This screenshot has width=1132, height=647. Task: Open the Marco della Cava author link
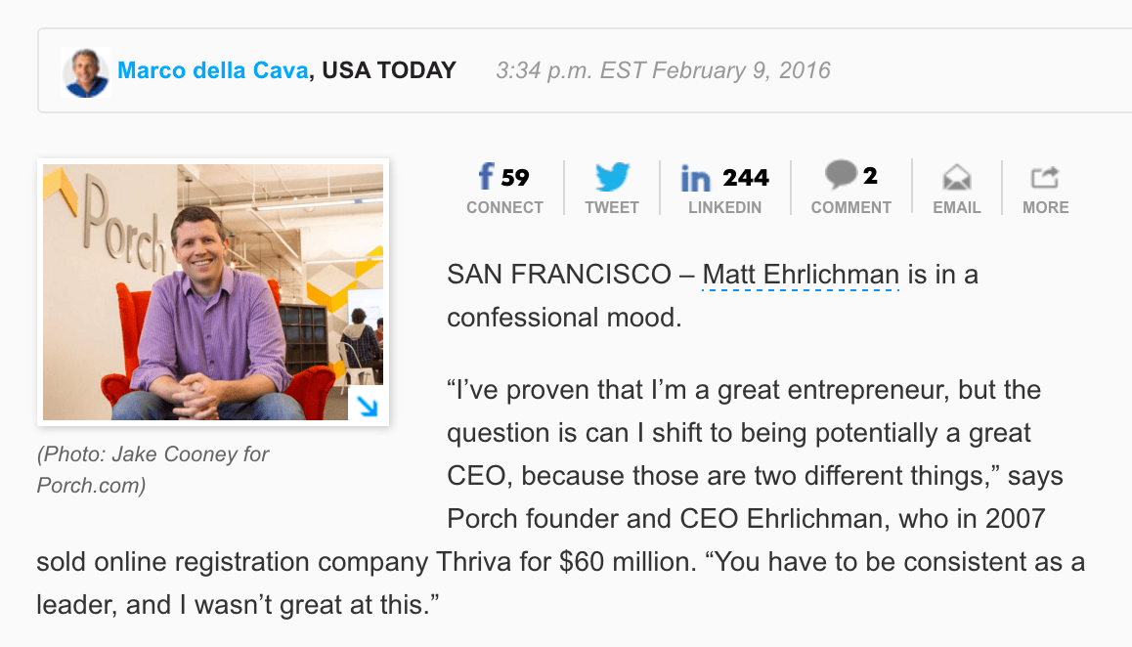[x=212, y=70]
